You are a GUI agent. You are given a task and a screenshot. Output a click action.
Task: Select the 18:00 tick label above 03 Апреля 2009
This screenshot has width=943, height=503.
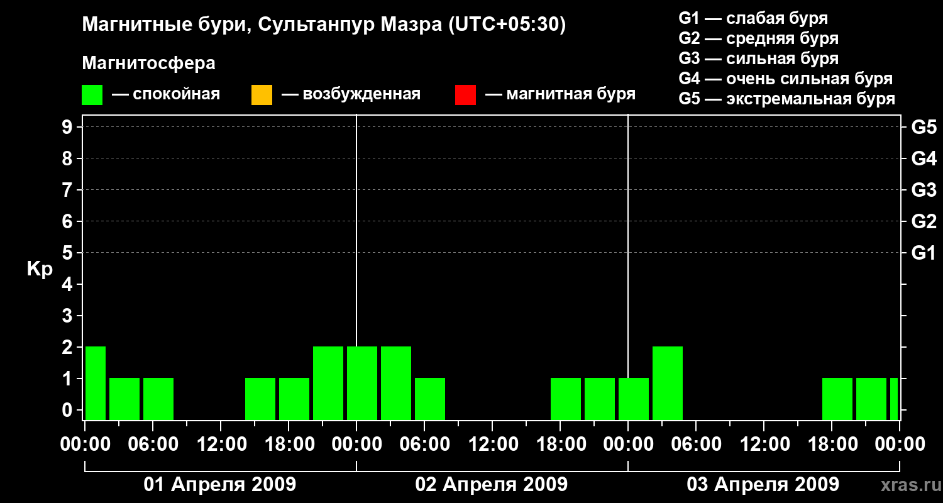tap(832, 445)
